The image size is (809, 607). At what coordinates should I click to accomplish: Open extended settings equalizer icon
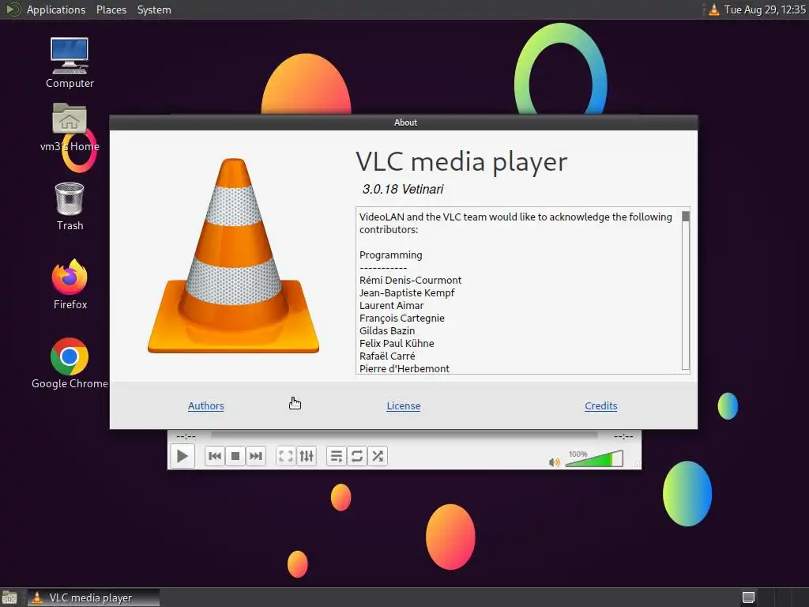tap(307, 456)
